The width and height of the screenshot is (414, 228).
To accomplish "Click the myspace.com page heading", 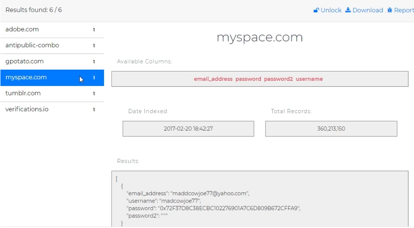I will pyautogui.click(x=260, y=37).
